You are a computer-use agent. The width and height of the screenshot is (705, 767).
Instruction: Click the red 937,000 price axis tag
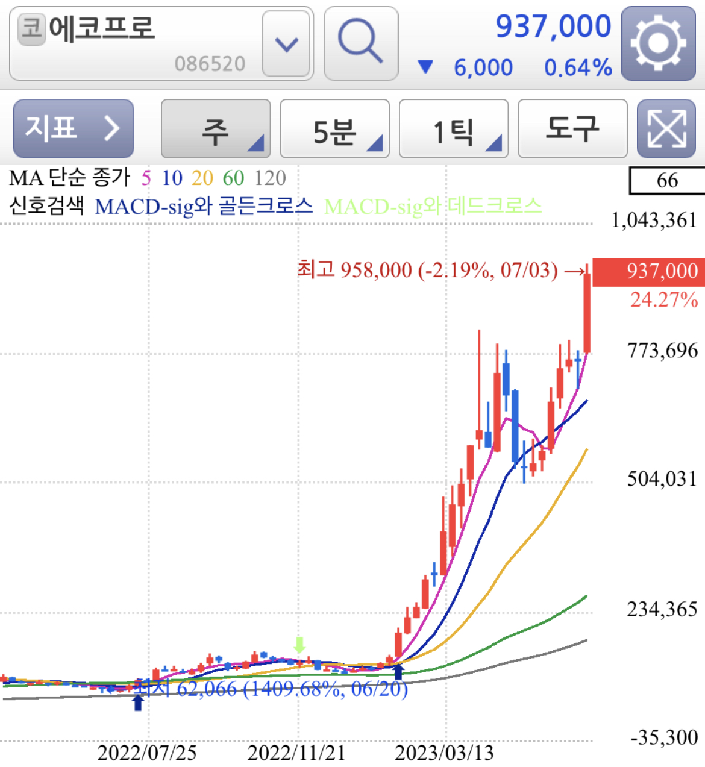[x=649, y=271]
